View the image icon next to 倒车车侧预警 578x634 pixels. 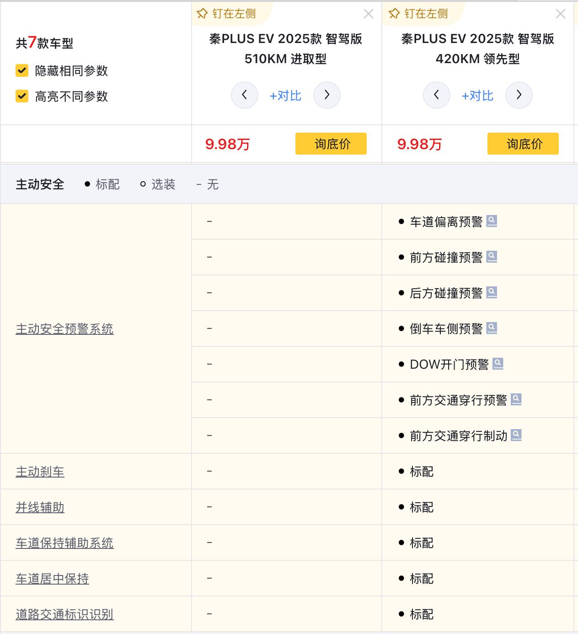click(492, 328)
